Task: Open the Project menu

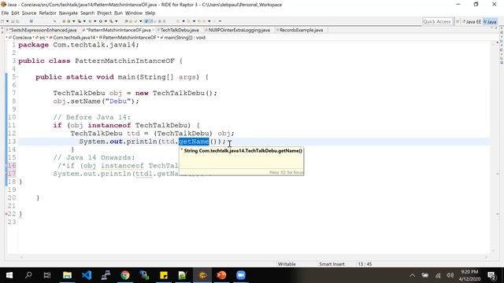Action: click(x=104, y=13)
